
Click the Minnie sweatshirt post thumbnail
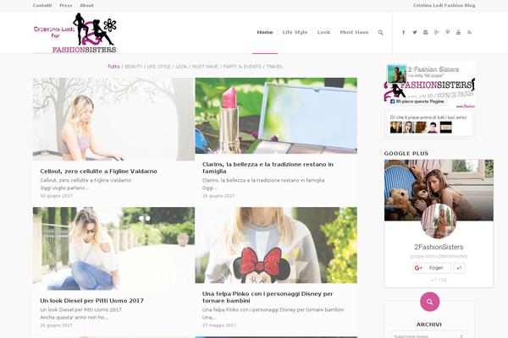coord(276,245)
